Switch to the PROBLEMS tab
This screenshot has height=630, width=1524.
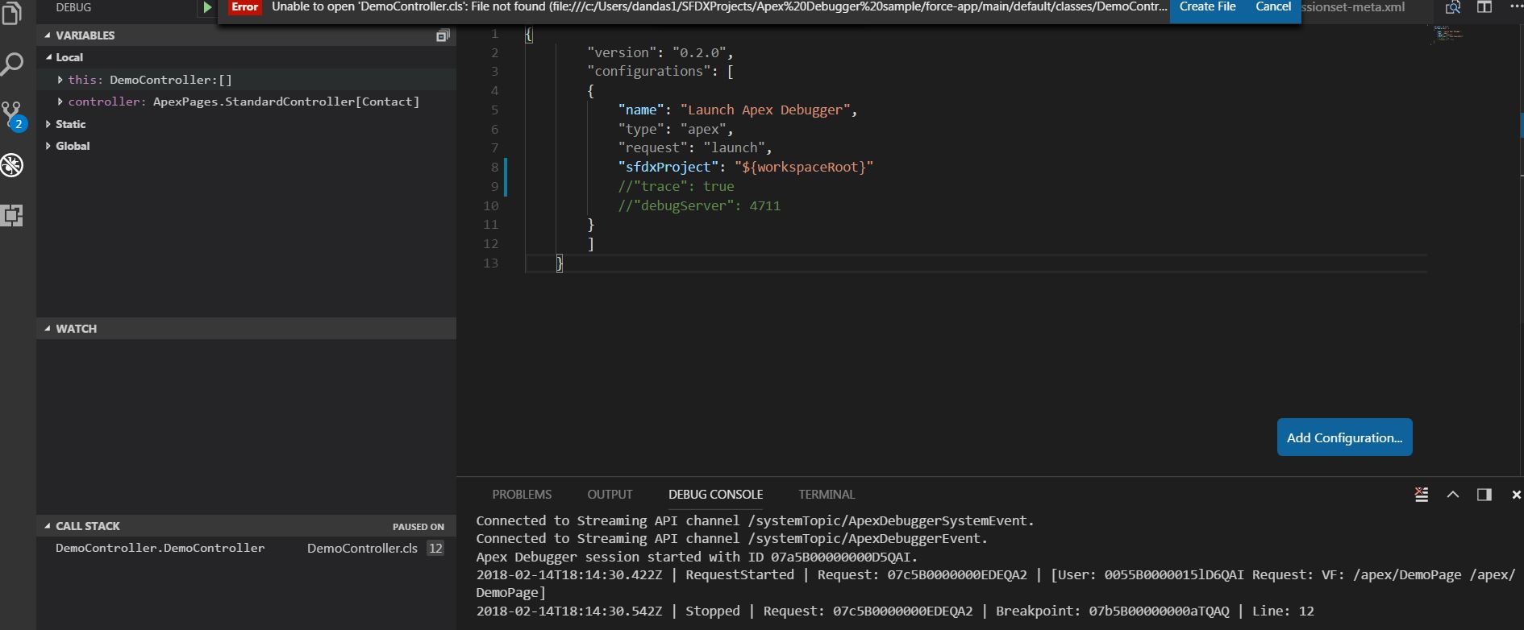pyautogui.click(x=522, y=495)
